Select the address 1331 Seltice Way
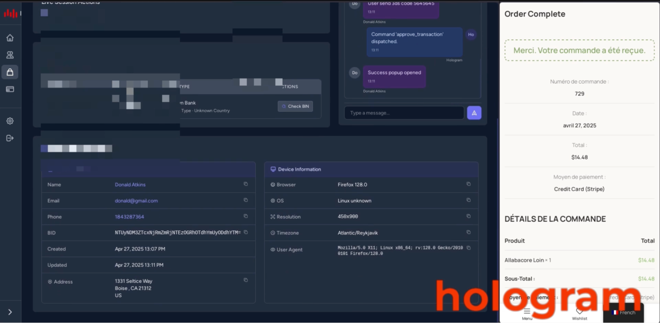Viewport: 660px width, 323px height. point(133,281)
